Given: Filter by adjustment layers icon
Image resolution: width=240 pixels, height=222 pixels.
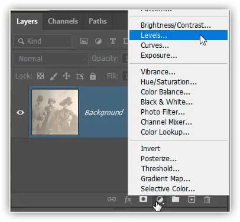Looking at the screenshot, I should click(x=98, y=41).
